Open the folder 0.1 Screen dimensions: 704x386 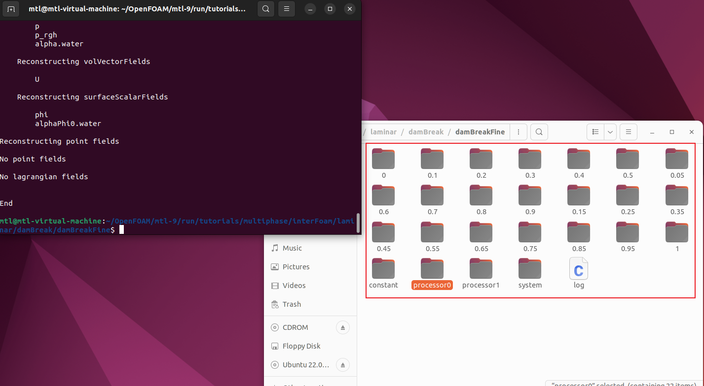pyautogui.click(x=432, y=164)
